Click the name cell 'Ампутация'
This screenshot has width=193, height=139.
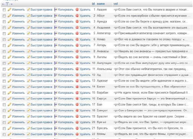pos(104,63)
